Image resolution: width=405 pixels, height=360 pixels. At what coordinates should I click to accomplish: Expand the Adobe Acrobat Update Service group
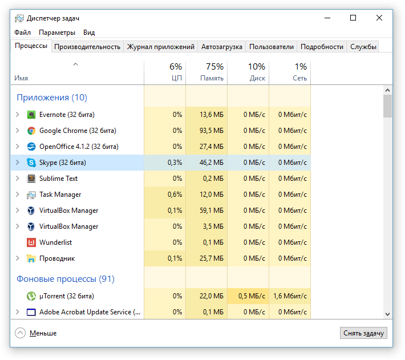pyautogui.click(x=18, y=312)
